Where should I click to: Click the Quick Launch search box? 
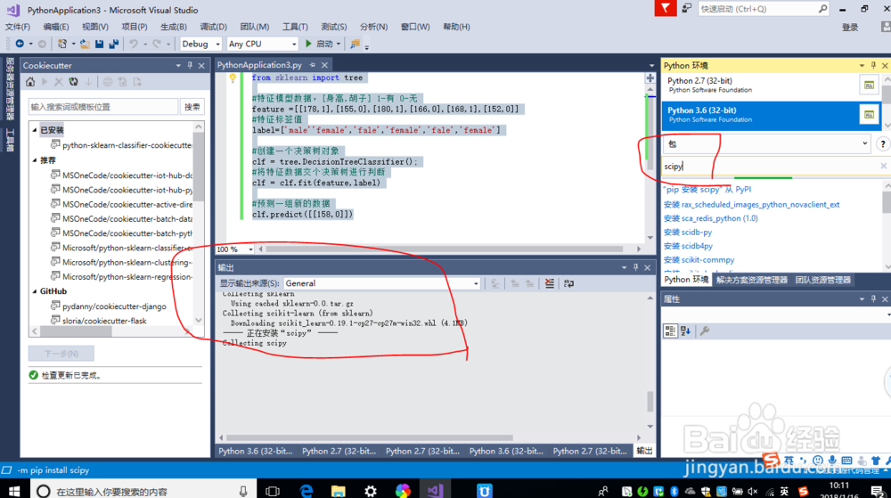click(764, 9)
